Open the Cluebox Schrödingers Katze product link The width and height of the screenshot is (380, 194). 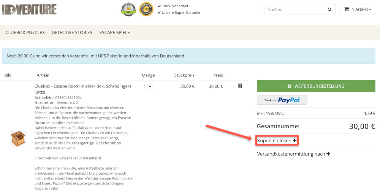[x=83, y=89]
